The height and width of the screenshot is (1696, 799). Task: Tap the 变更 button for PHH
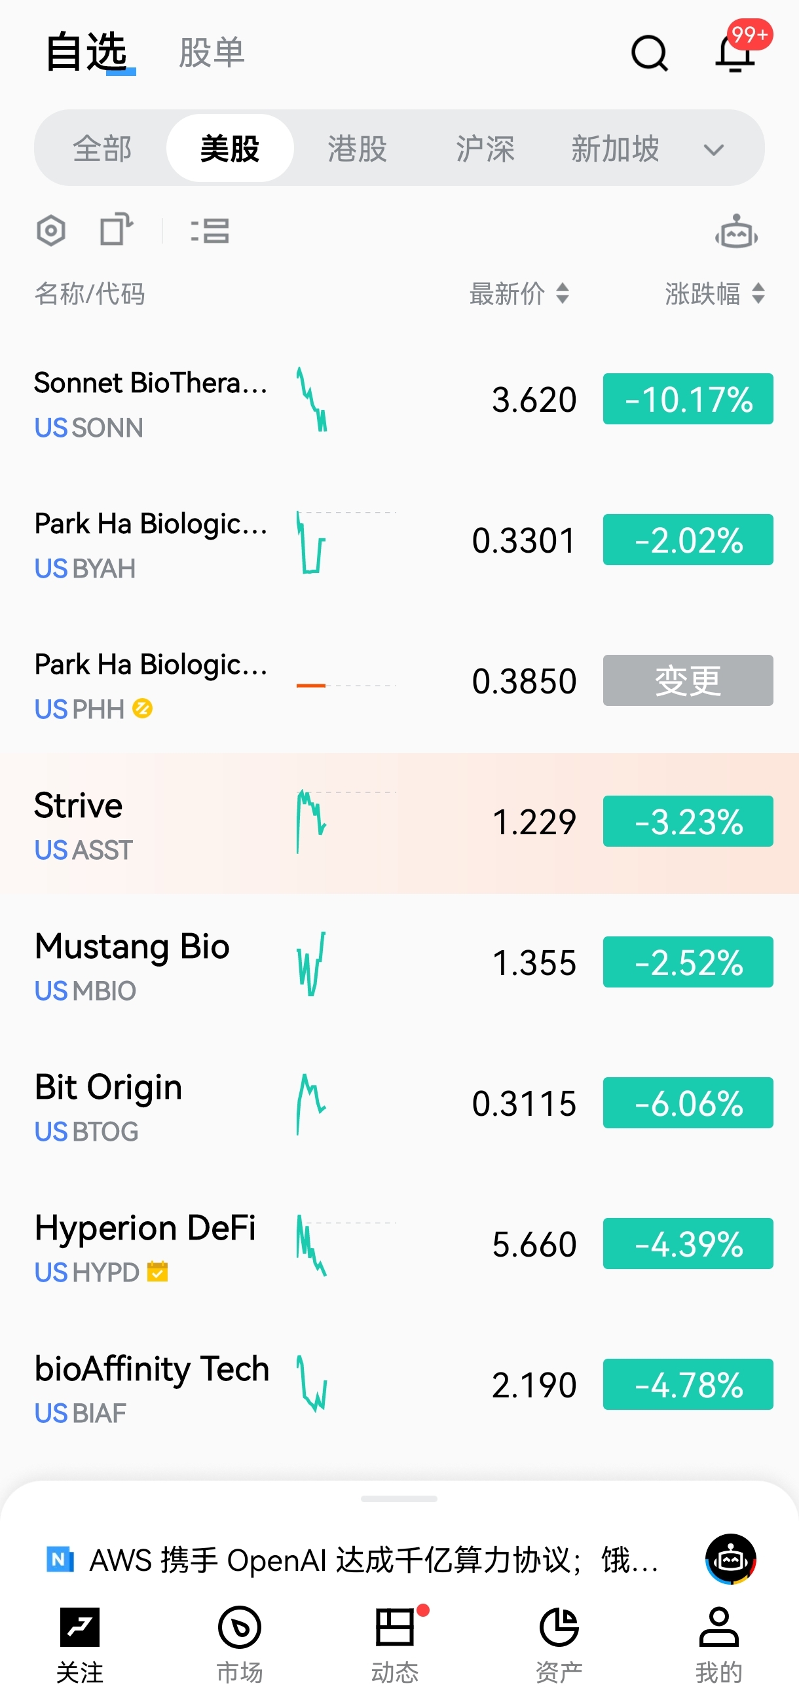point(688,680)
